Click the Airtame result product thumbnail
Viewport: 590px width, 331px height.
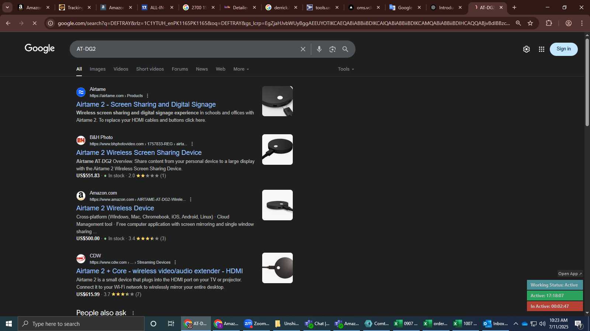point(277,101)
